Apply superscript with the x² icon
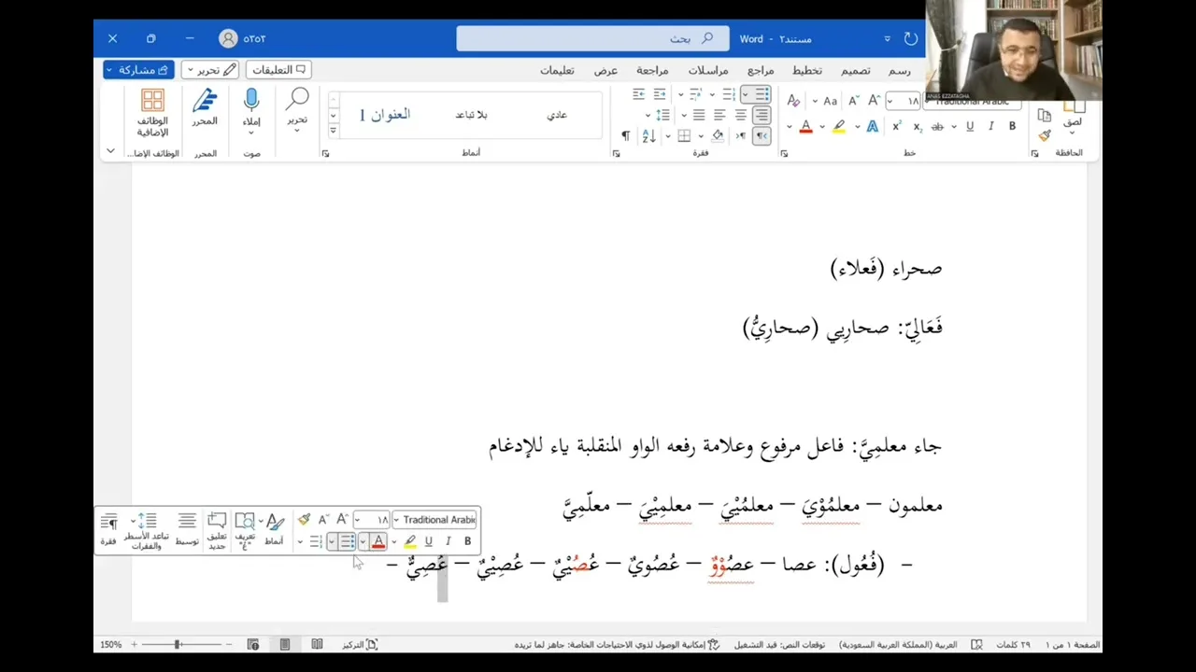The height and width of the screenshot is (672, 1196). [897, 126]
